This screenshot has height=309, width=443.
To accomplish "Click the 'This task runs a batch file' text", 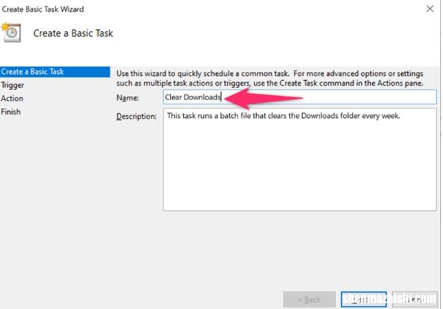I will point(283,116).
